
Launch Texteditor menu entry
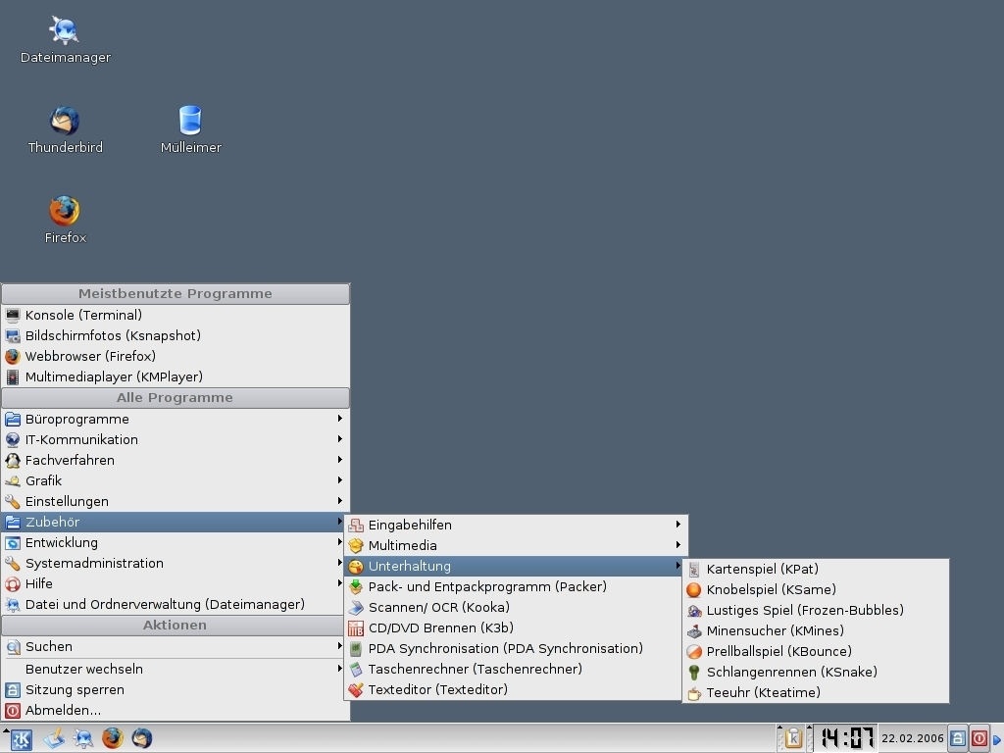[516, 689]
